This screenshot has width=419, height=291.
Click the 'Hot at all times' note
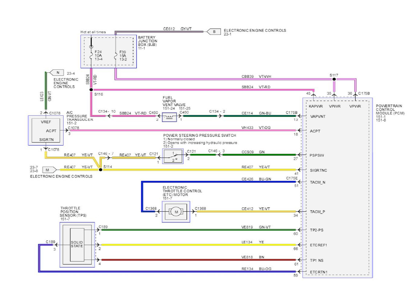(x=93, y=32)
